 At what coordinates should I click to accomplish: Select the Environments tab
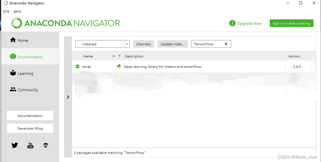pos(30,57)
